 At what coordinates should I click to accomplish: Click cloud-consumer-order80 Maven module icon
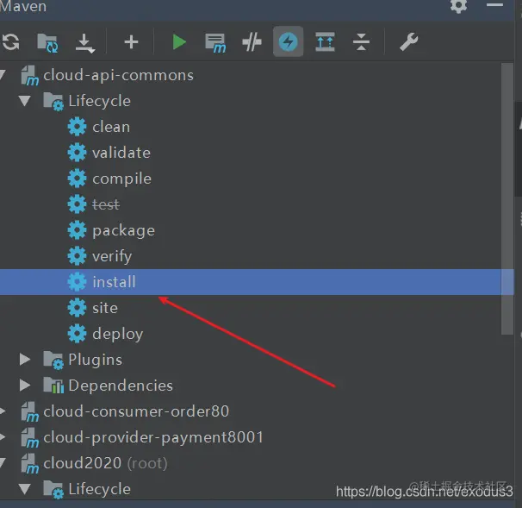pos(29,411)
